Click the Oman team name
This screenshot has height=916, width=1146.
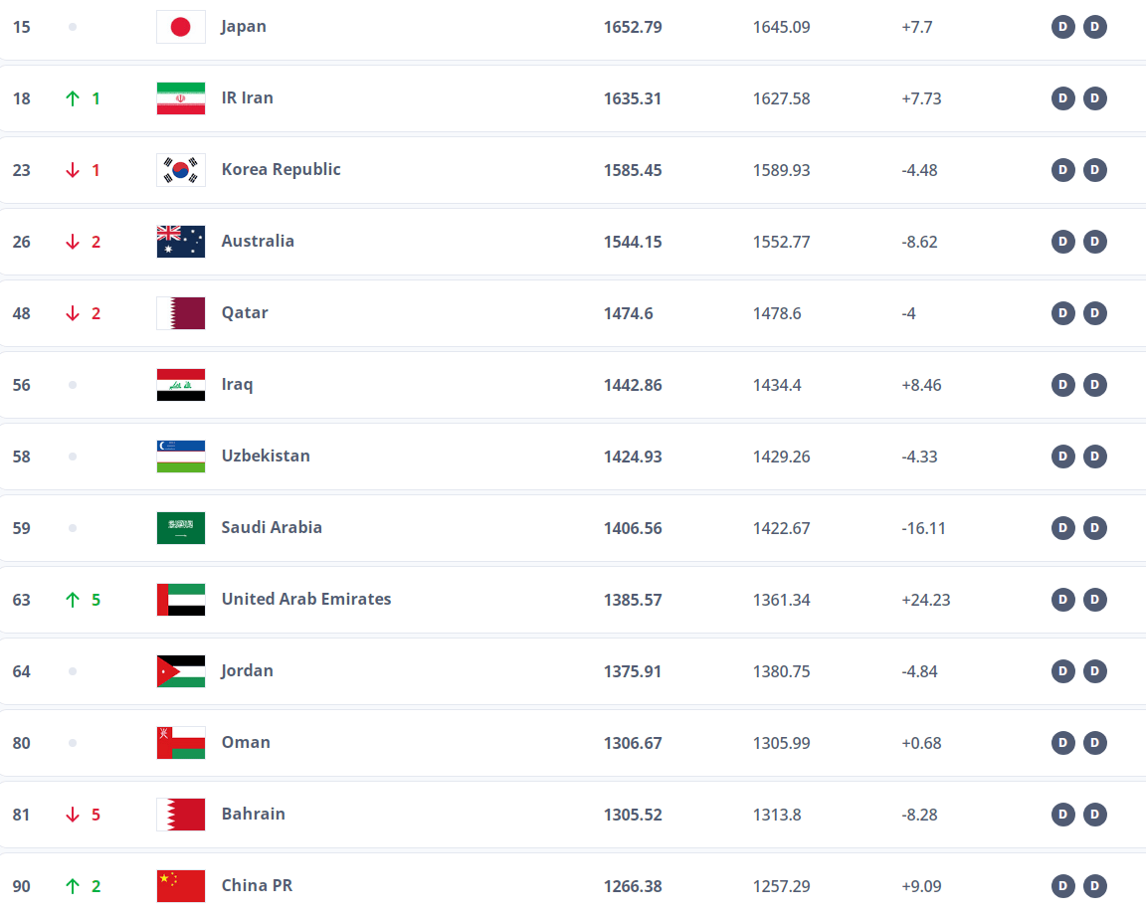click(x=246, y=742)
